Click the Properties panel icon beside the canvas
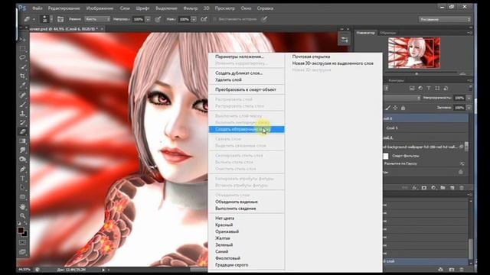This screenshot has height=275, width=490. coord(345,40)
